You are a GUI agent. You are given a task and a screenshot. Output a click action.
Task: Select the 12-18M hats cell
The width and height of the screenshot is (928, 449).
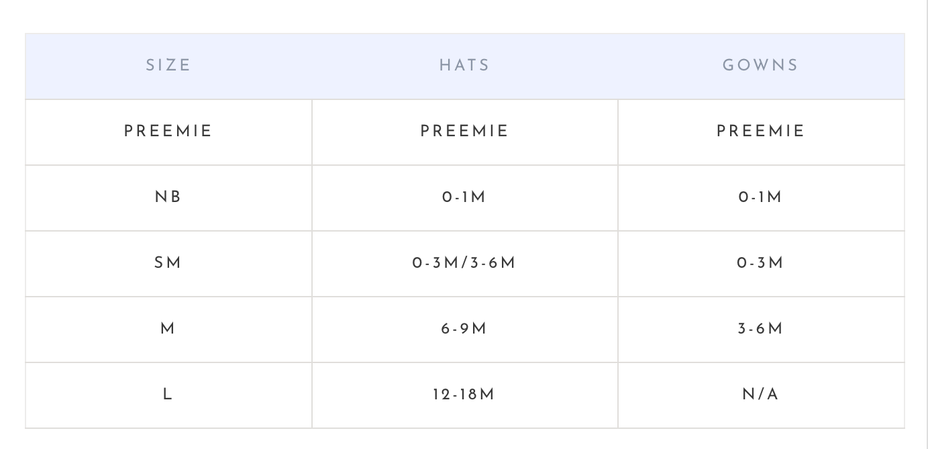[x=464, y=395]
